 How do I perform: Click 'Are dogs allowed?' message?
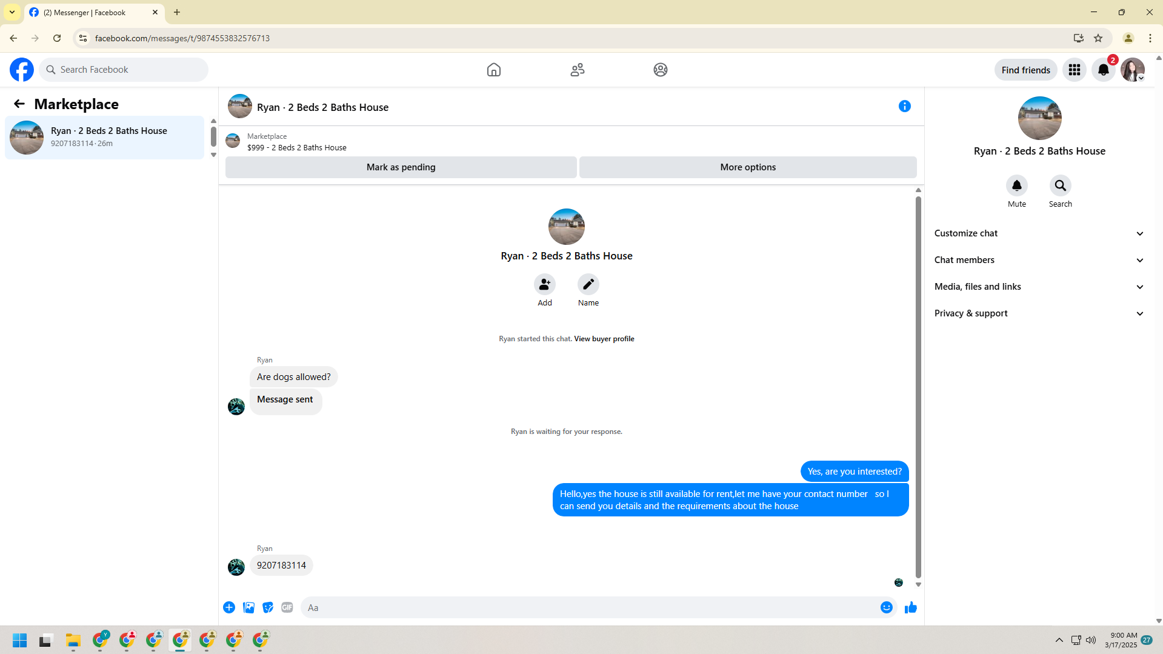[x=294, y=377]
